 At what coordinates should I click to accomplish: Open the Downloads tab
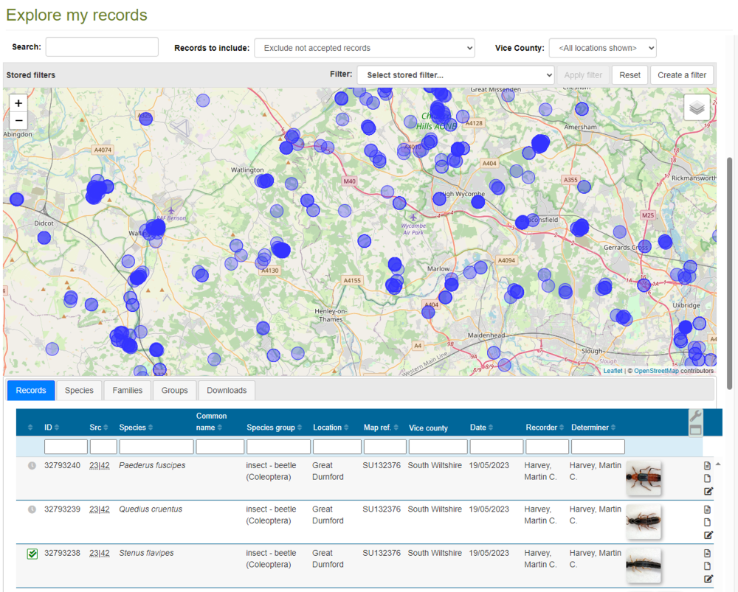click(x=226, y=390)
